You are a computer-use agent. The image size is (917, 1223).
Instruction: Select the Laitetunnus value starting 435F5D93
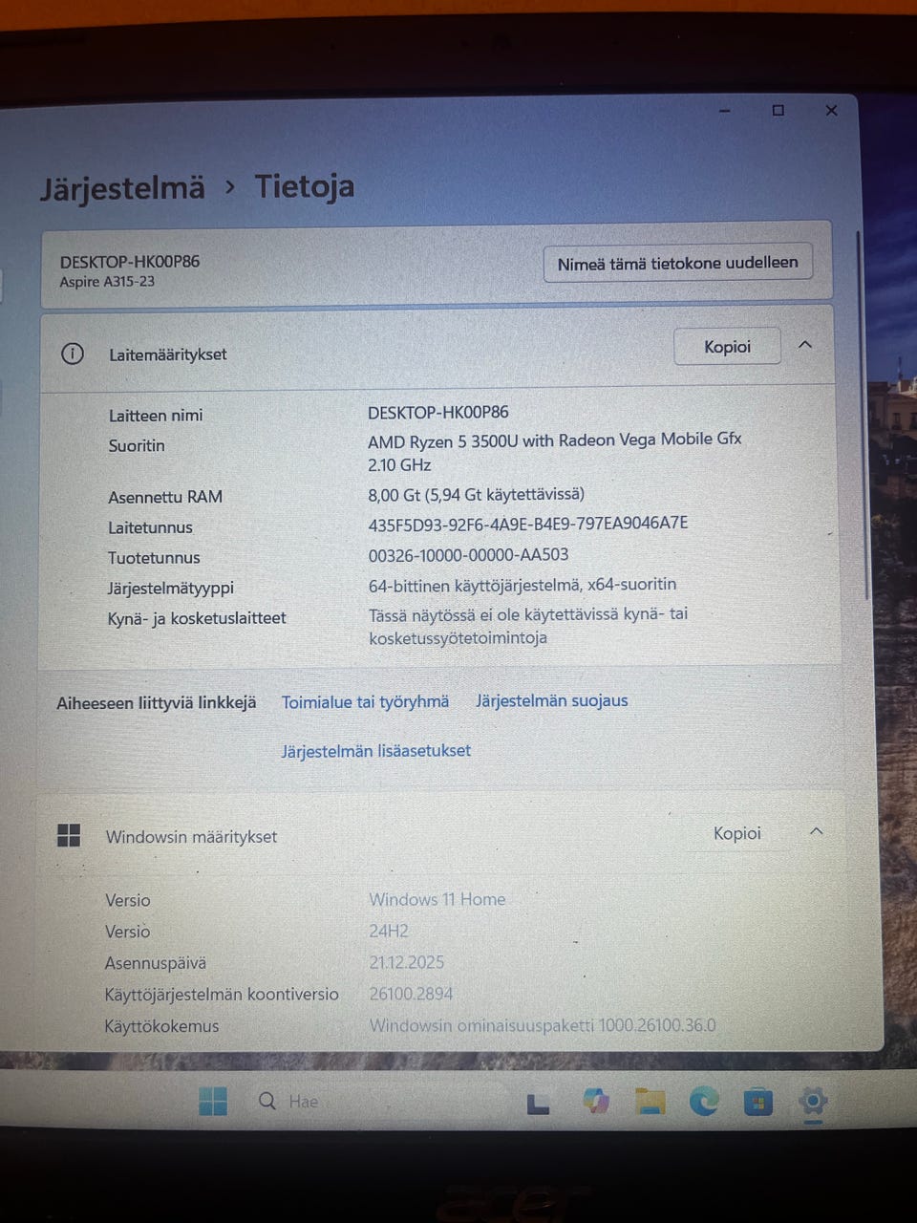528,524
